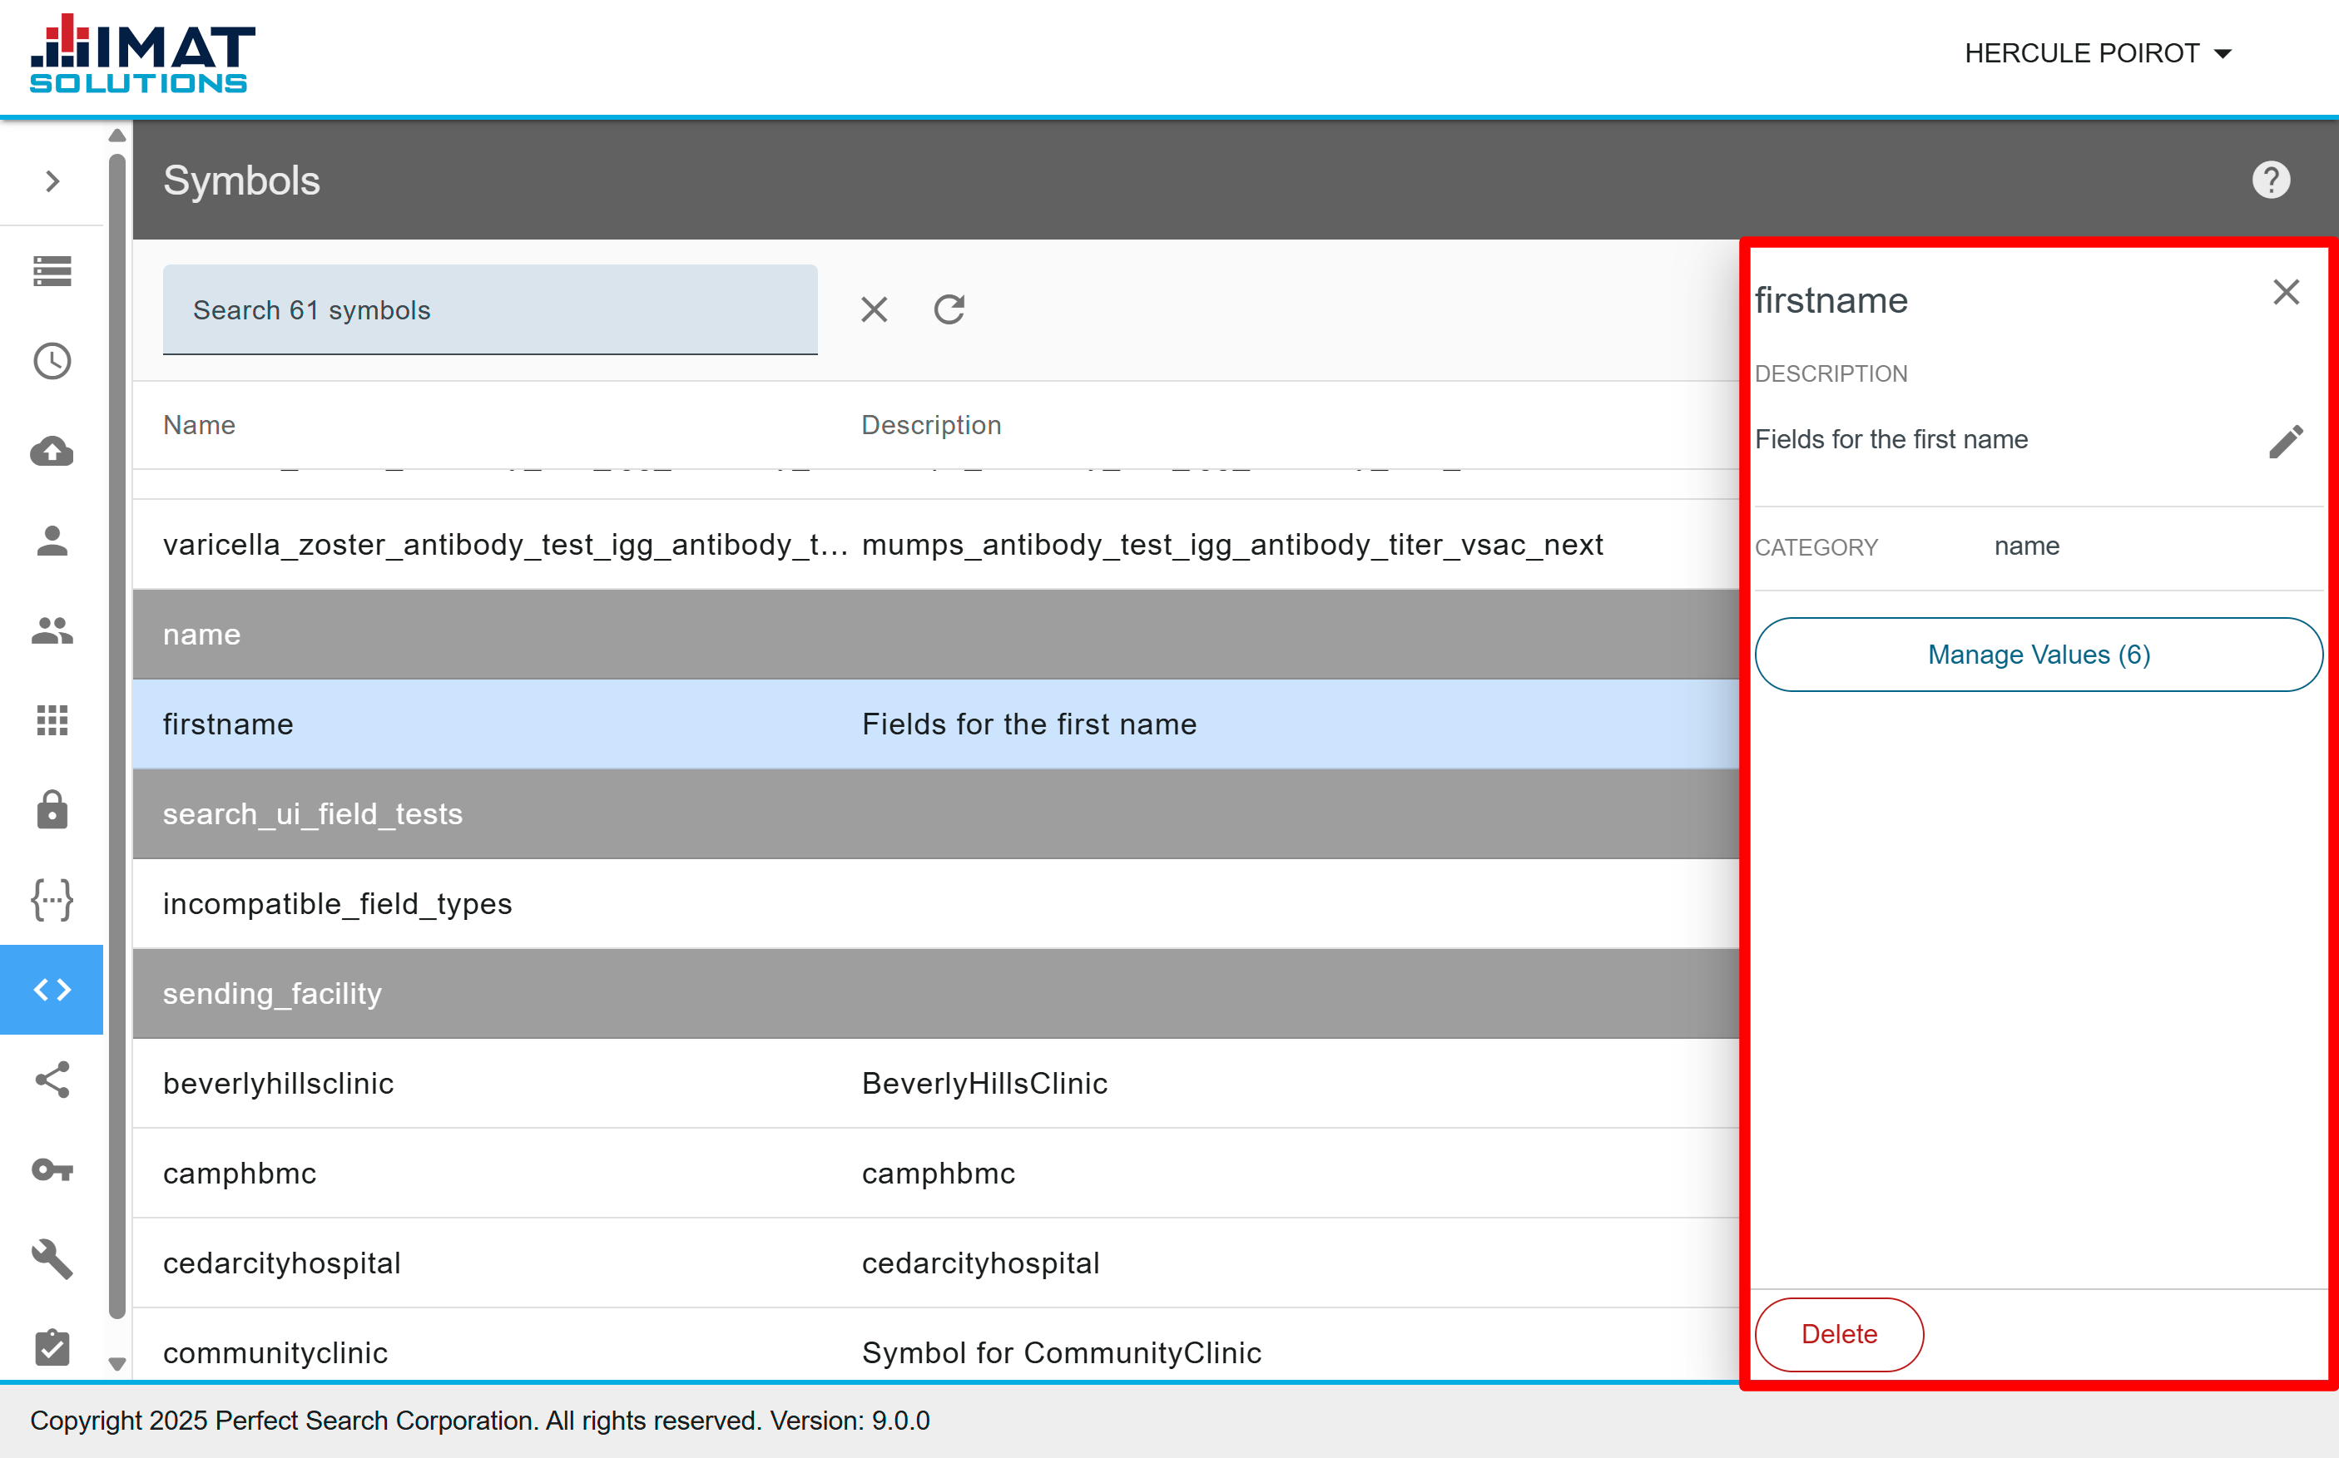This screenshot has width=2339, height=1458.
Task: Click the firstname panel title
Action: click(x=1831, y=301)
